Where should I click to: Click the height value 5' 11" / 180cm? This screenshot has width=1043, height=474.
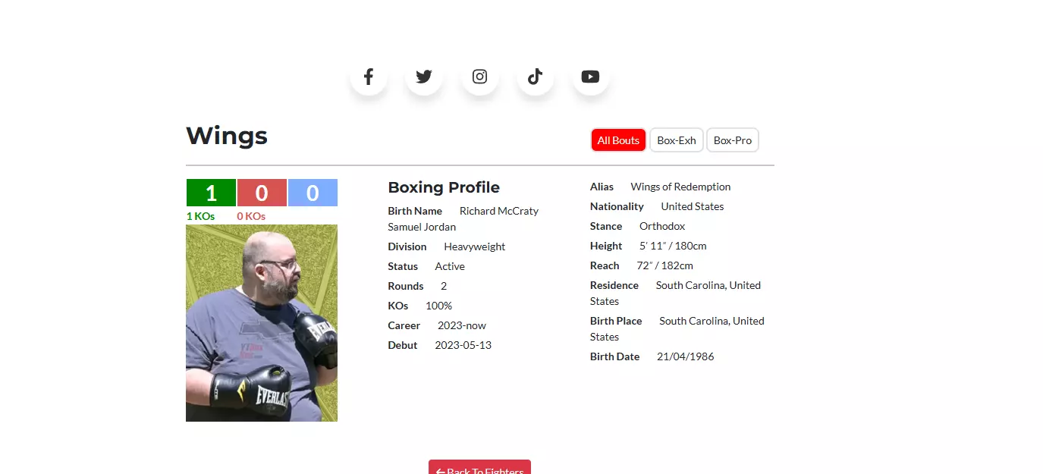[x=673, y=246]
